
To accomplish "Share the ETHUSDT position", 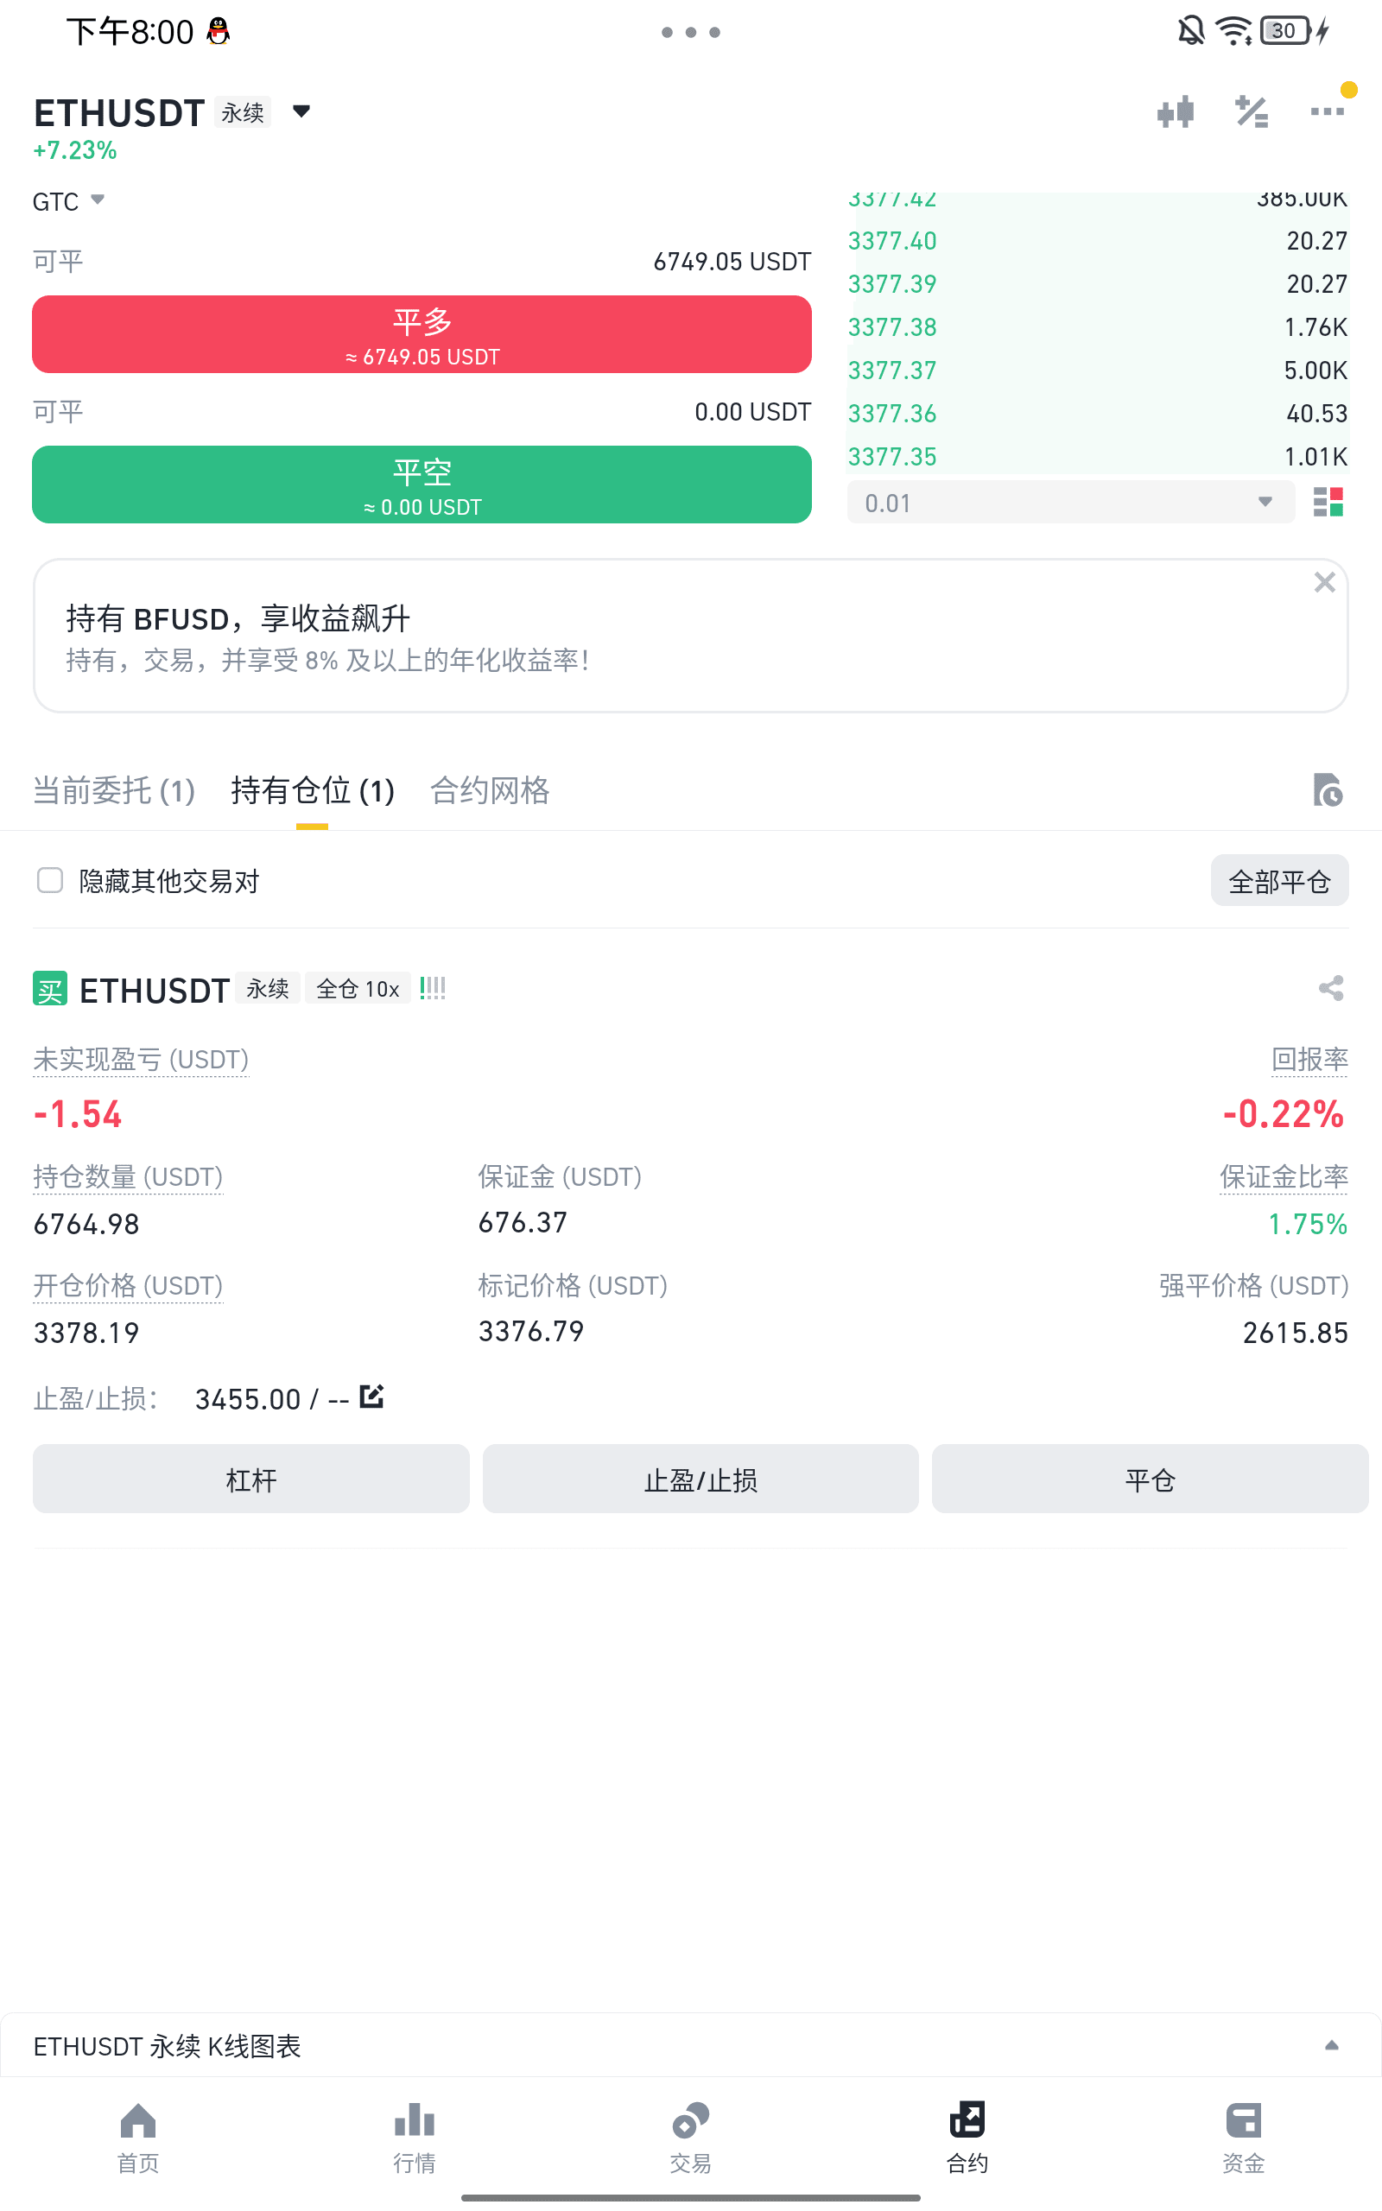I will point(1331,988).
